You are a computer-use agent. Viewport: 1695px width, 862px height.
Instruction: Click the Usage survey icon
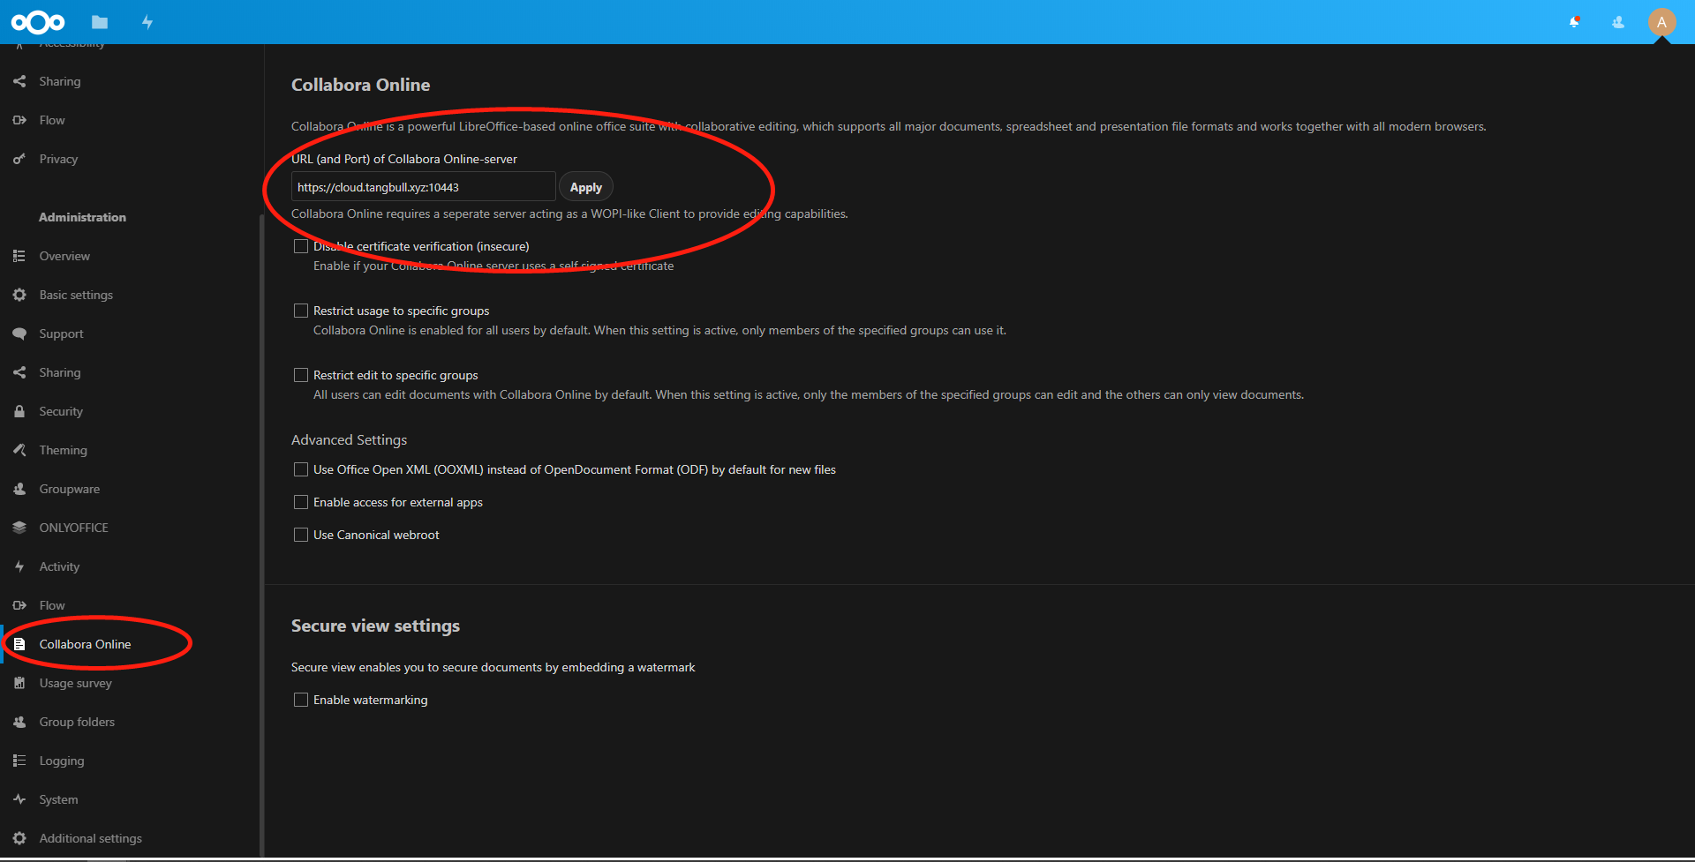[19, 683]
